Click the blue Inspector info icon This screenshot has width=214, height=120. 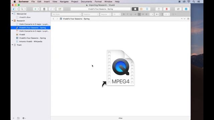[186, 9]
